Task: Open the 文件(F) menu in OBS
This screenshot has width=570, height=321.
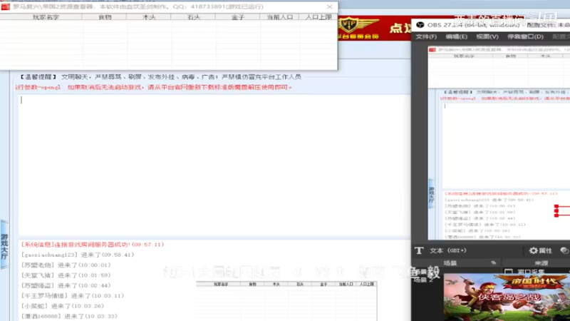Action: click(426, 36)
